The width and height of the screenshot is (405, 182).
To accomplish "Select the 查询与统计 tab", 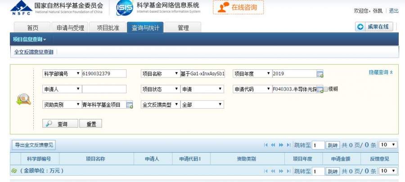I will [145, 27].
